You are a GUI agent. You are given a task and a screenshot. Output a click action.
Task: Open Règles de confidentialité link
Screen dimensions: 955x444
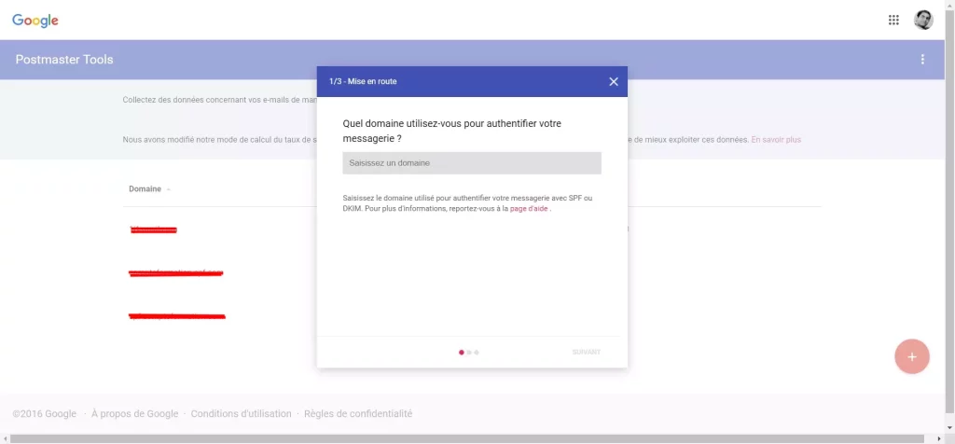pyautogui.click(x=358, y=413)
